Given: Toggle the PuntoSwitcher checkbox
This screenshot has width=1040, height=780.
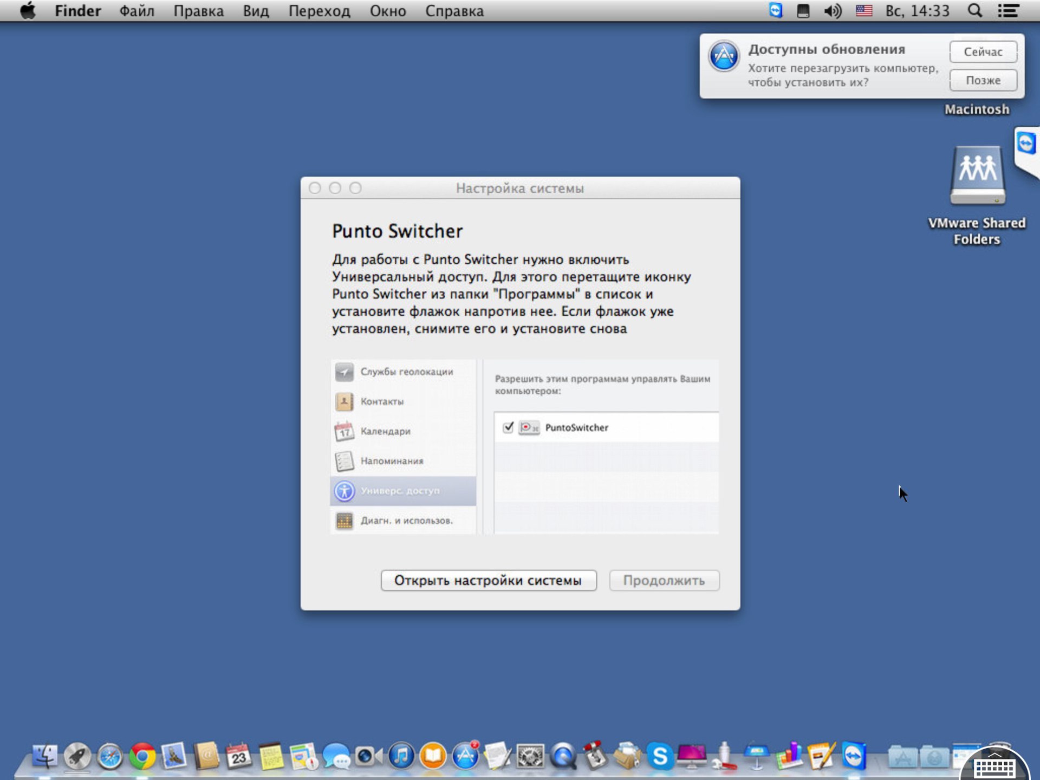Looking at the screenshot, I should (x=508, y=427).
